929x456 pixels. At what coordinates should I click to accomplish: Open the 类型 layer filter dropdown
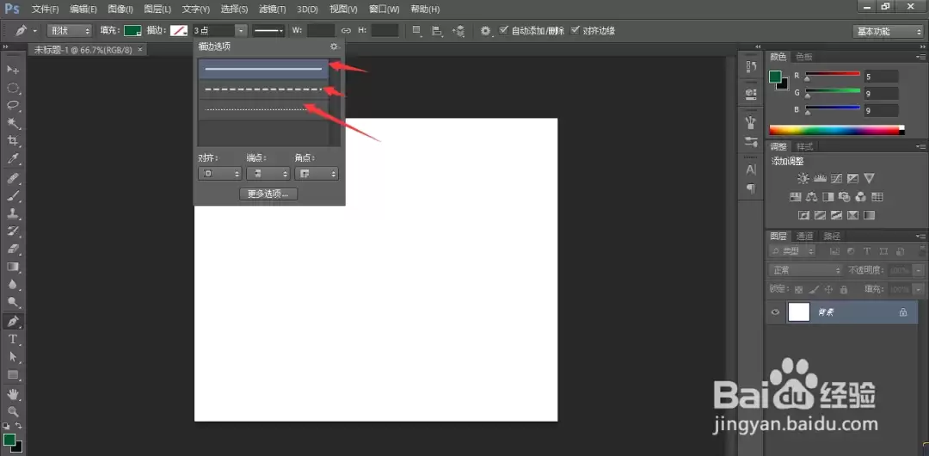click(793, 251)
